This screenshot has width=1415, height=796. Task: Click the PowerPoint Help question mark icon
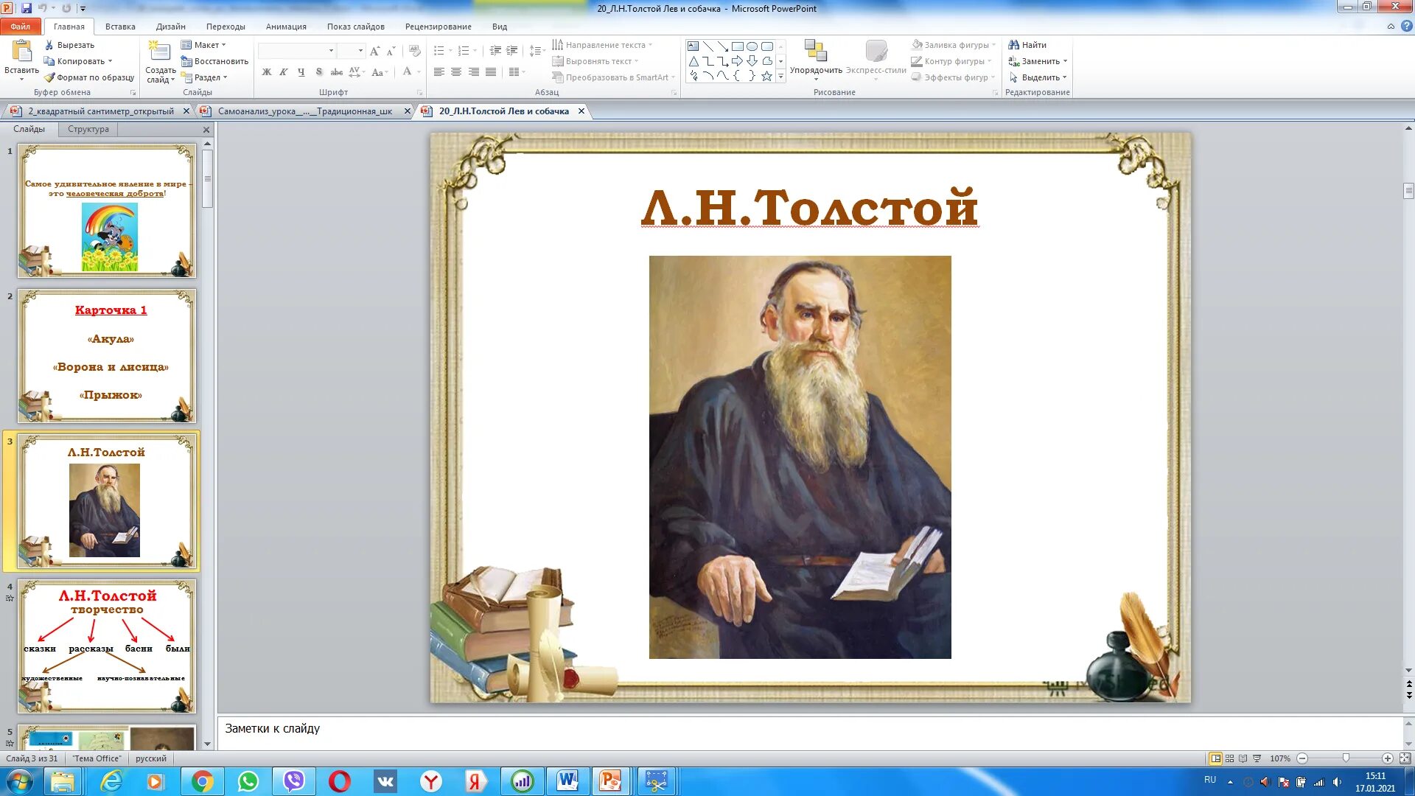[1406, 26]
